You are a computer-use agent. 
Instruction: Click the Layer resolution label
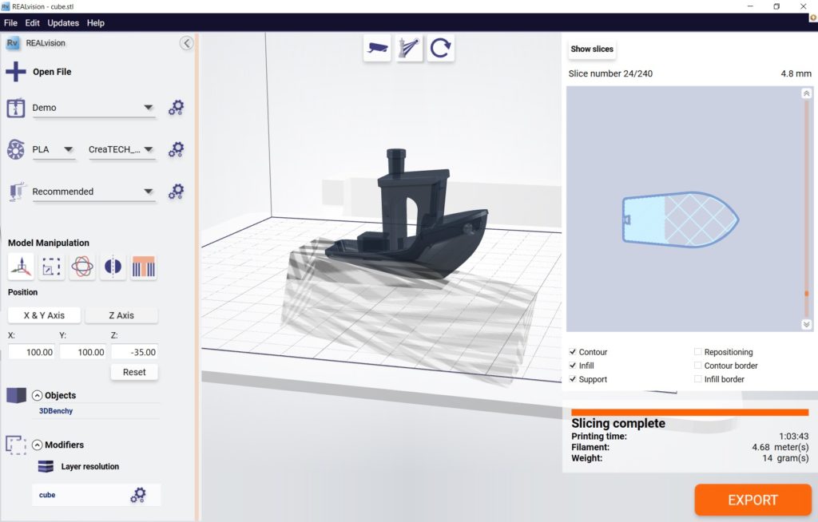tap(89, 467)
